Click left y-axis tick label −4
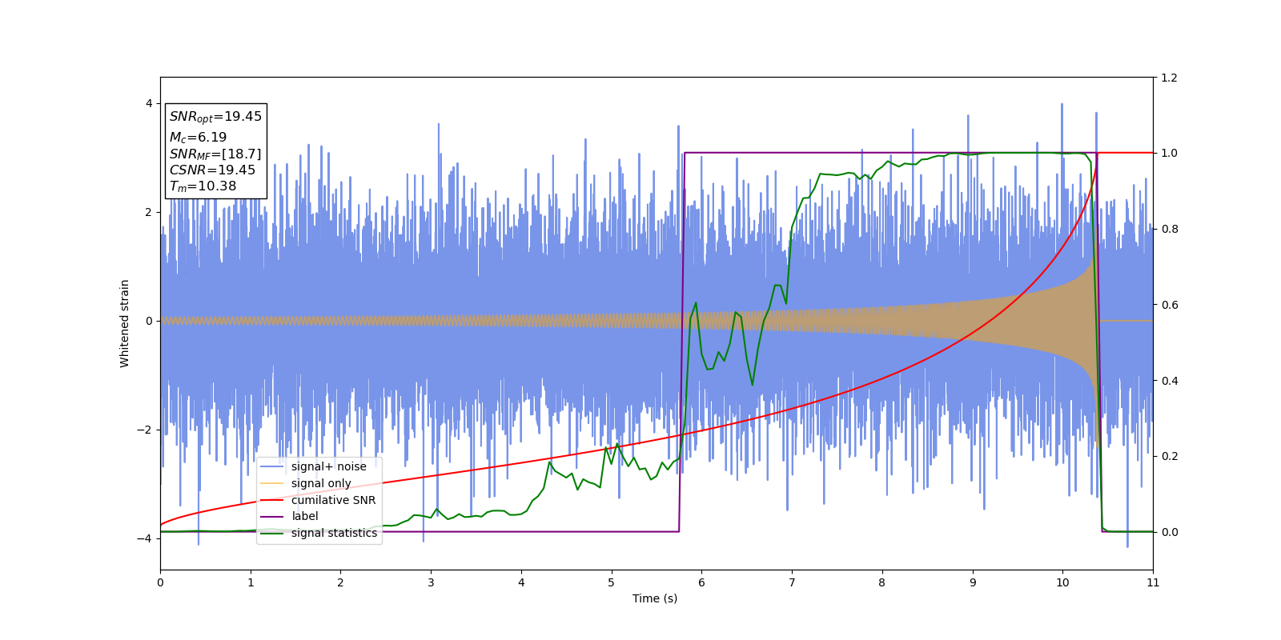Screen dimensions: 1281x640 tap(145, 538)
